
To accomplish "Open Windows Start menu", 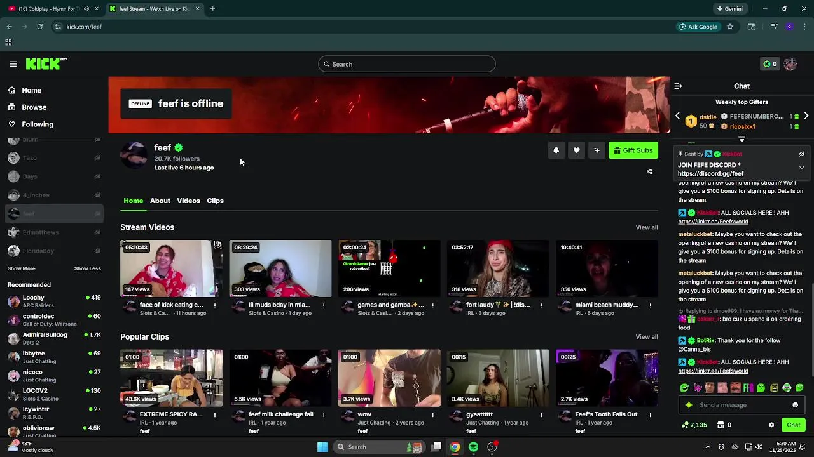I will tap(322, 447).
